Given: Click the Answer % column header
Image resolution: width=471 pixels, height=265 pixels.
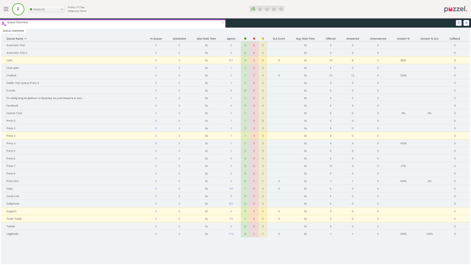Looking at the screenshot, I should tap(403, 39).
